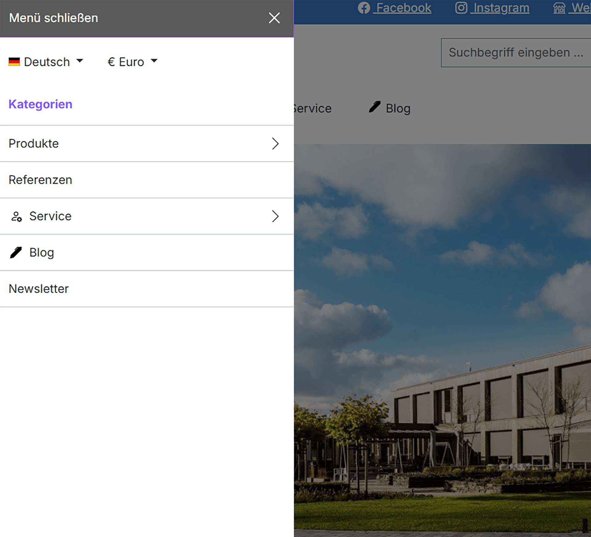Open Blog in the page navigation bar

pos(390,108)
